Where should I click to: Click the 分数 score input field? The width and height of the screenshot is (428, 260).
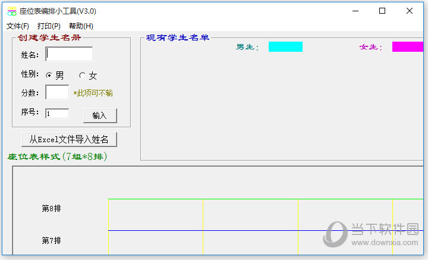tap(57, 92)
